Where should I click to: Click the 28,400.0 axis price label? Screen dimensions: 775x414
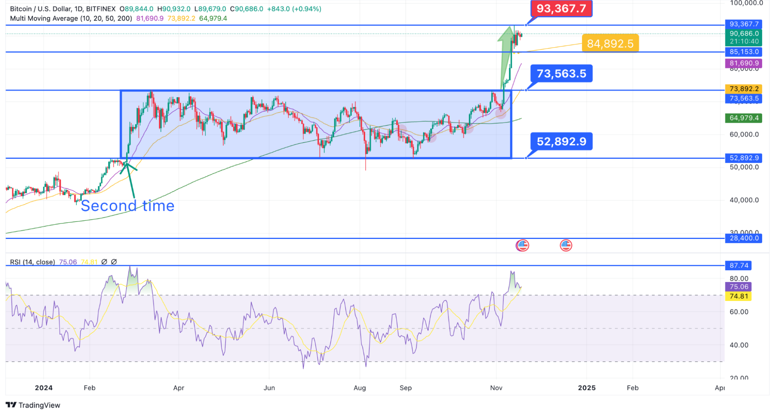tap(744, 238)
